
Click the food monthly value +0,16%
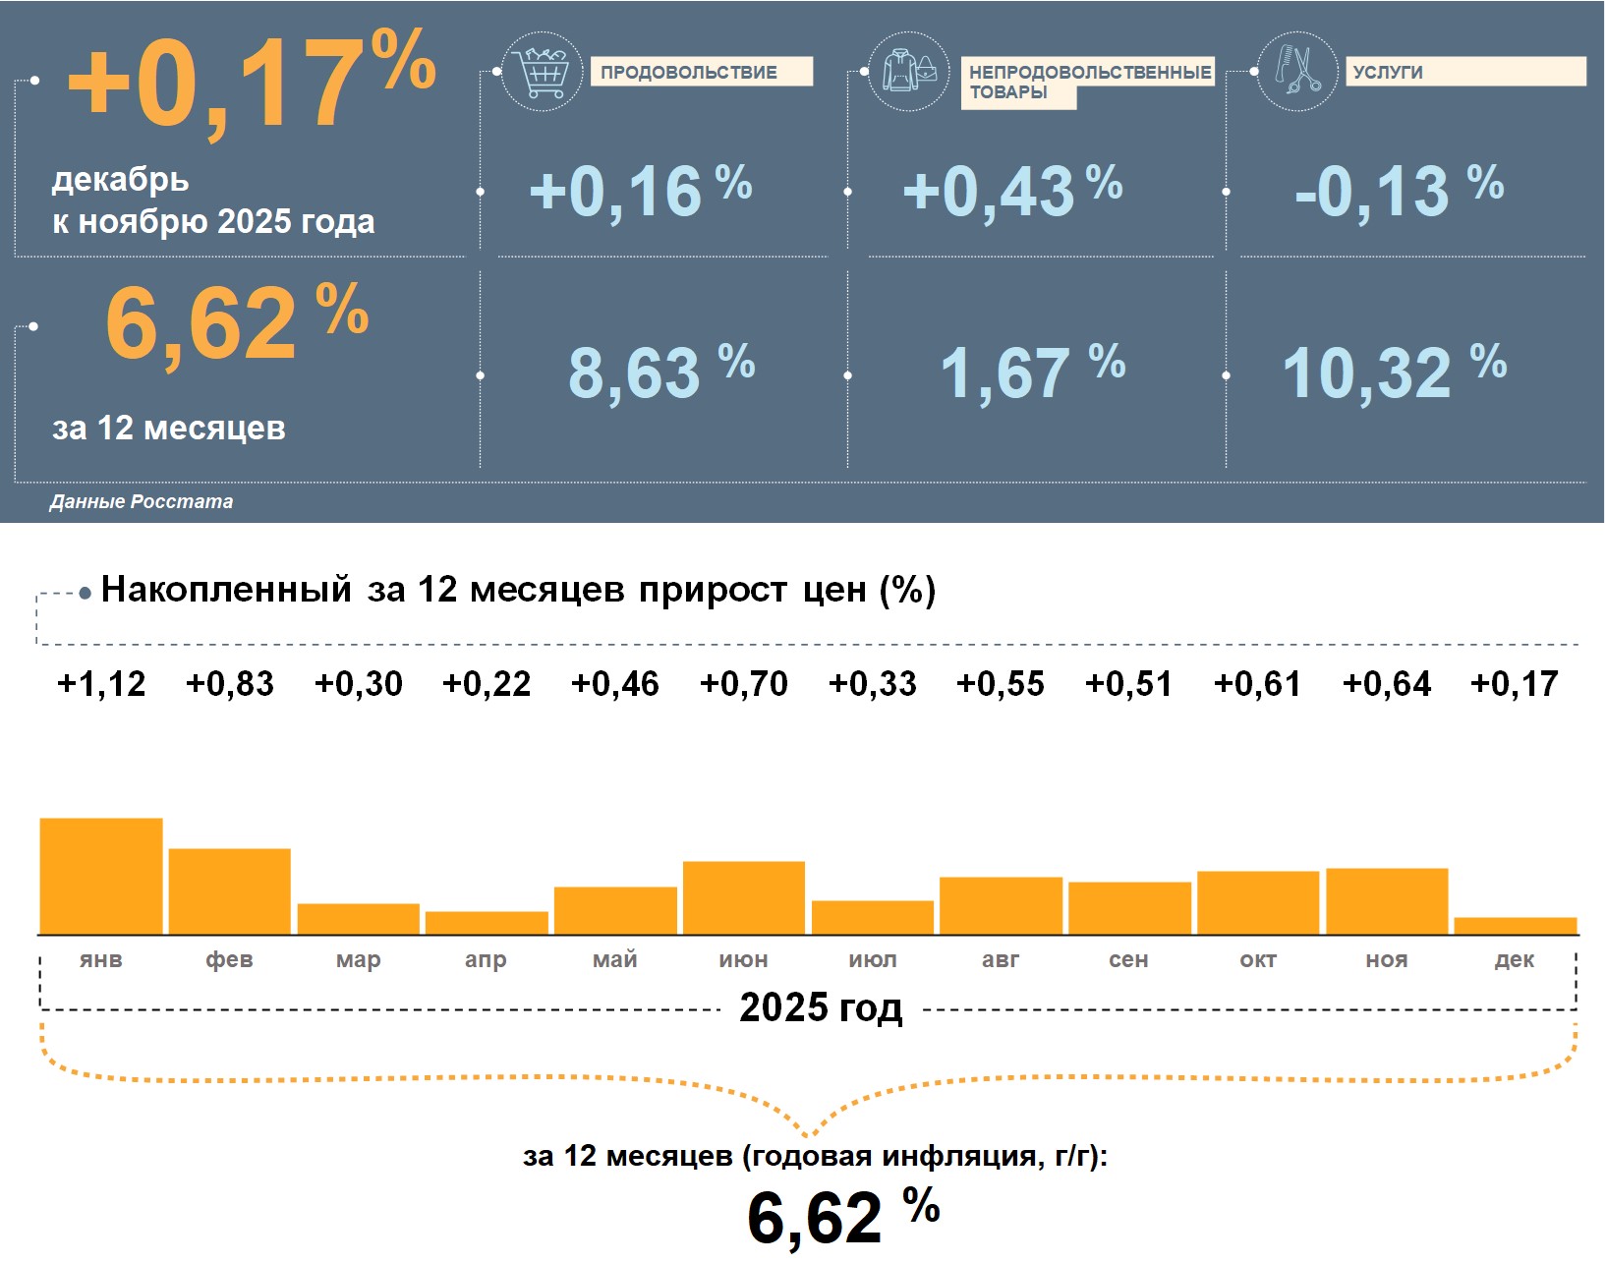click(x=640, y=191)
